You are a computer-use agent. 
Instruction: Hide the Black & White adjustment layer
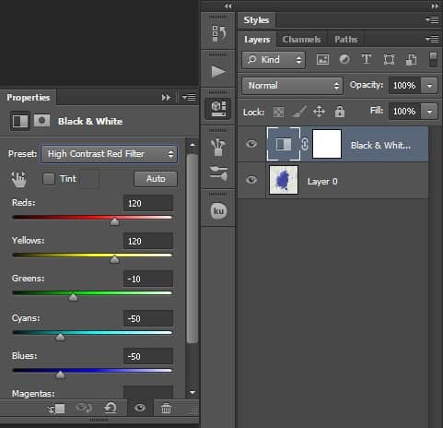tap(251, 144)
